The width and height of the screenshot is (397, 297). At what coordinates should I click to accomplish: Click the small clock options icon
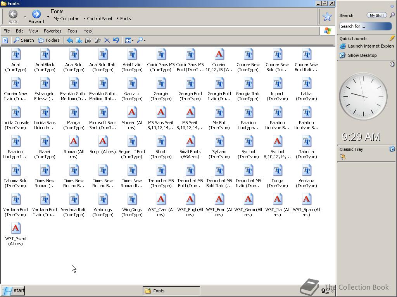point(392,64)
